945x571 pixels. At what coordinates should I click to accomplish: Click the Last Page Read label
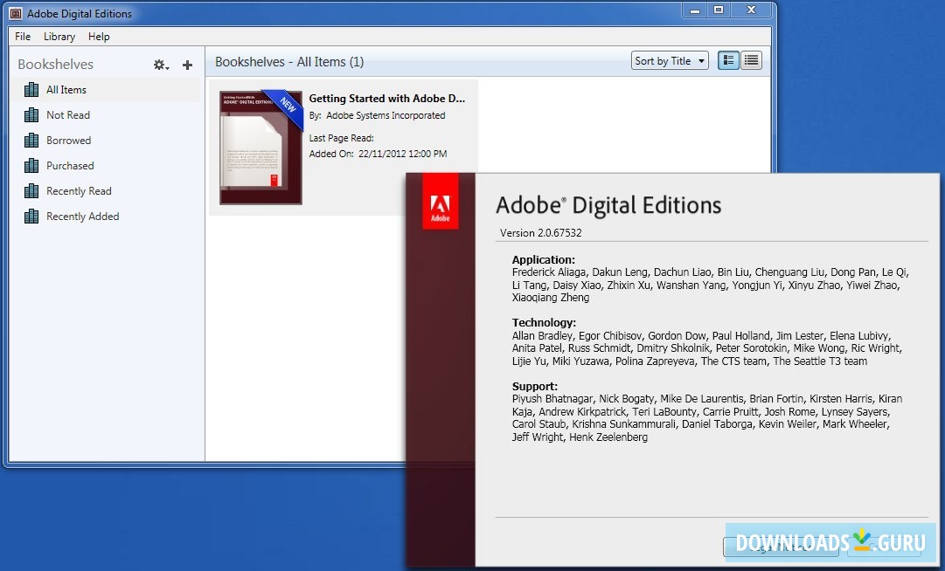[341, 138]
